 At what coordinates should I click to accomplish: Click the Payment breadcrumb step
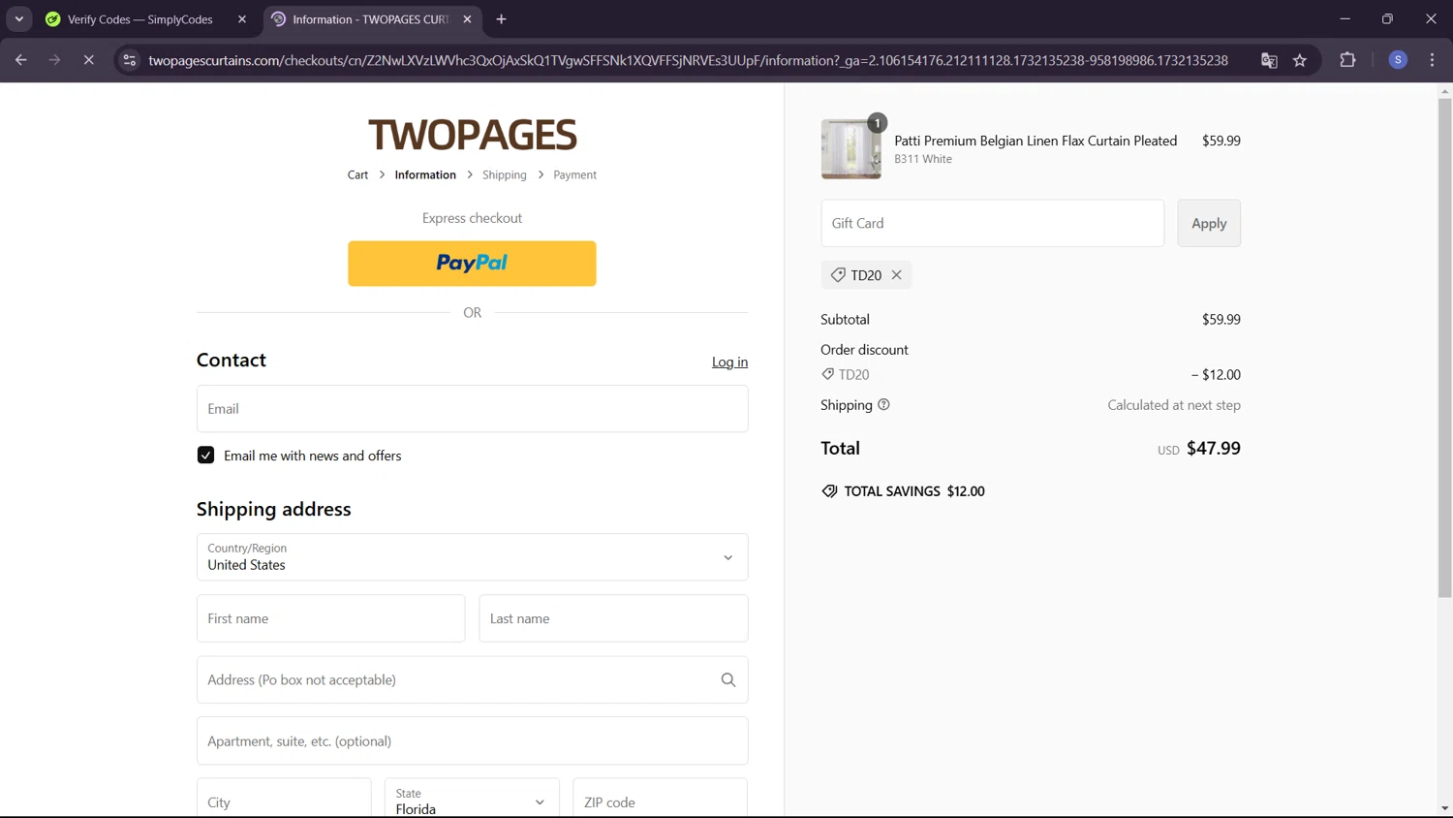(x=574, y=175)
